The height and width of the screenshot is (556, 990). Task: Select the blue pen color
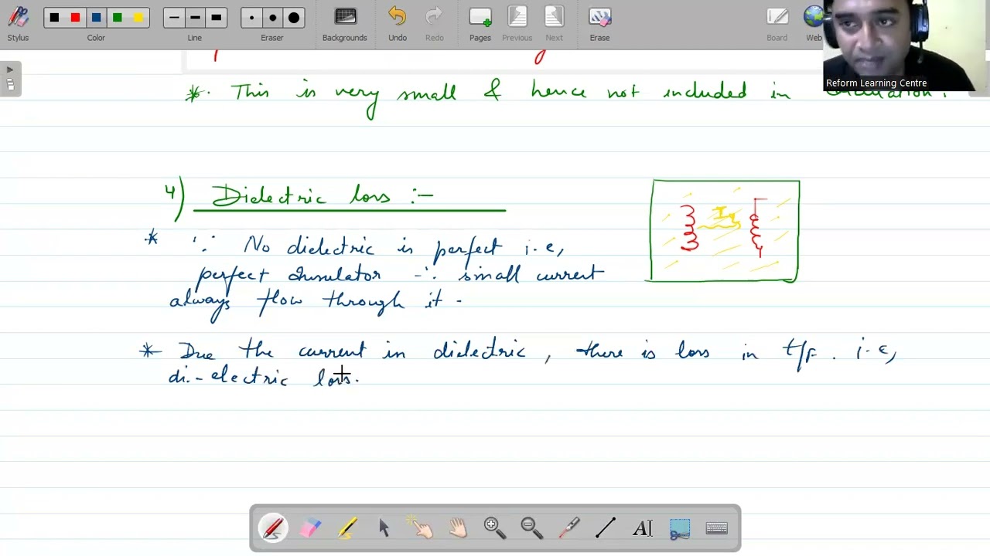coord(96,18)
